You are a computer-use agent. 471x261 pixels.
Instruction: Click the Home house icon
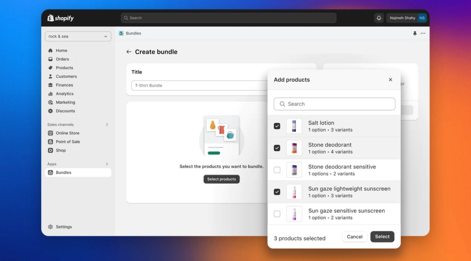(x=51, y=51)
